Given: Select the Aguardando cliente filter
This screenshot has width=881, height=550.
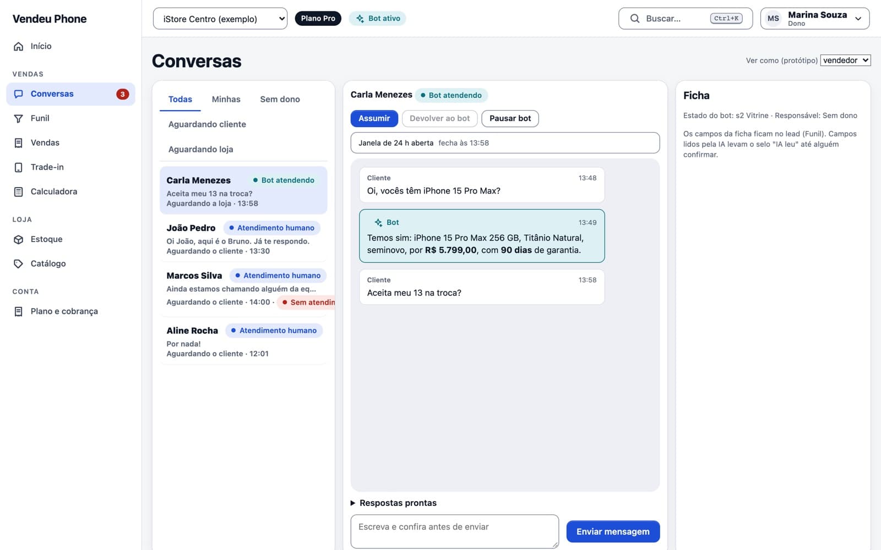Looking at the screenshot, I should click(207, 124).
